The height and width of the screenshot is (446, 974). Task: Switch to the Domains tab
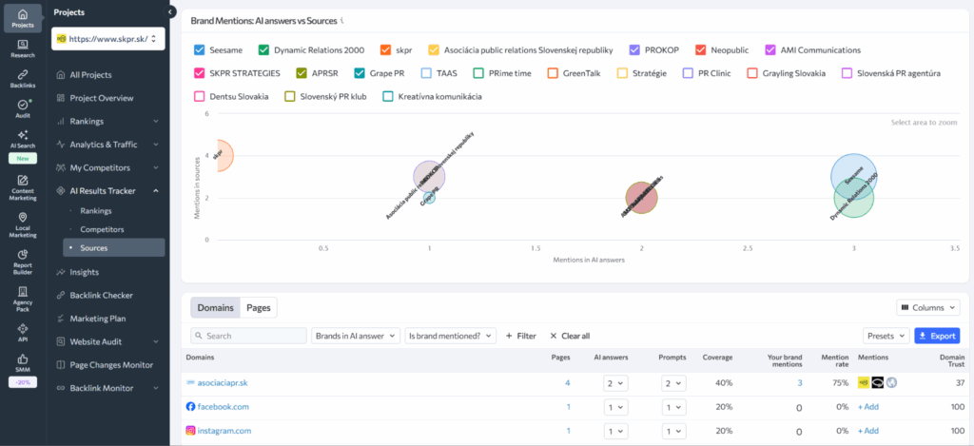tap(216, 307)
